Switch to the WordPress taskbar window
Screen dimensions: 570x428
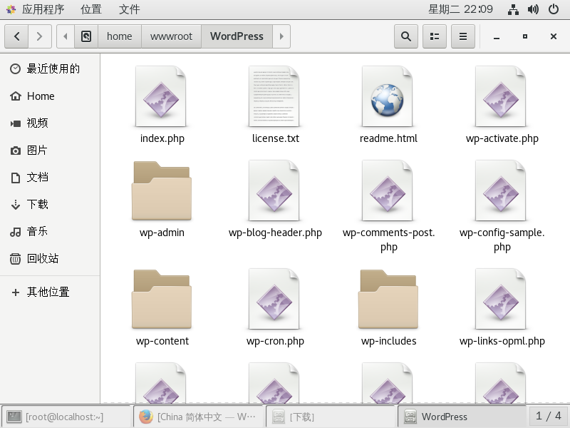tap(462, 417)
